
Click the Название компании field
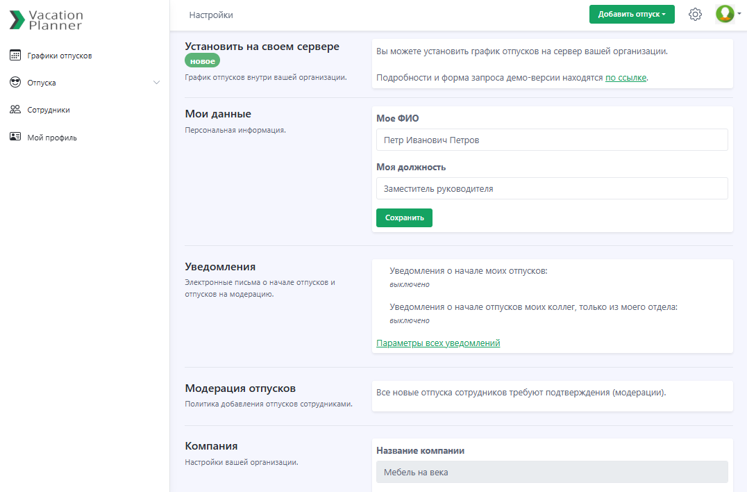point(551,472)
